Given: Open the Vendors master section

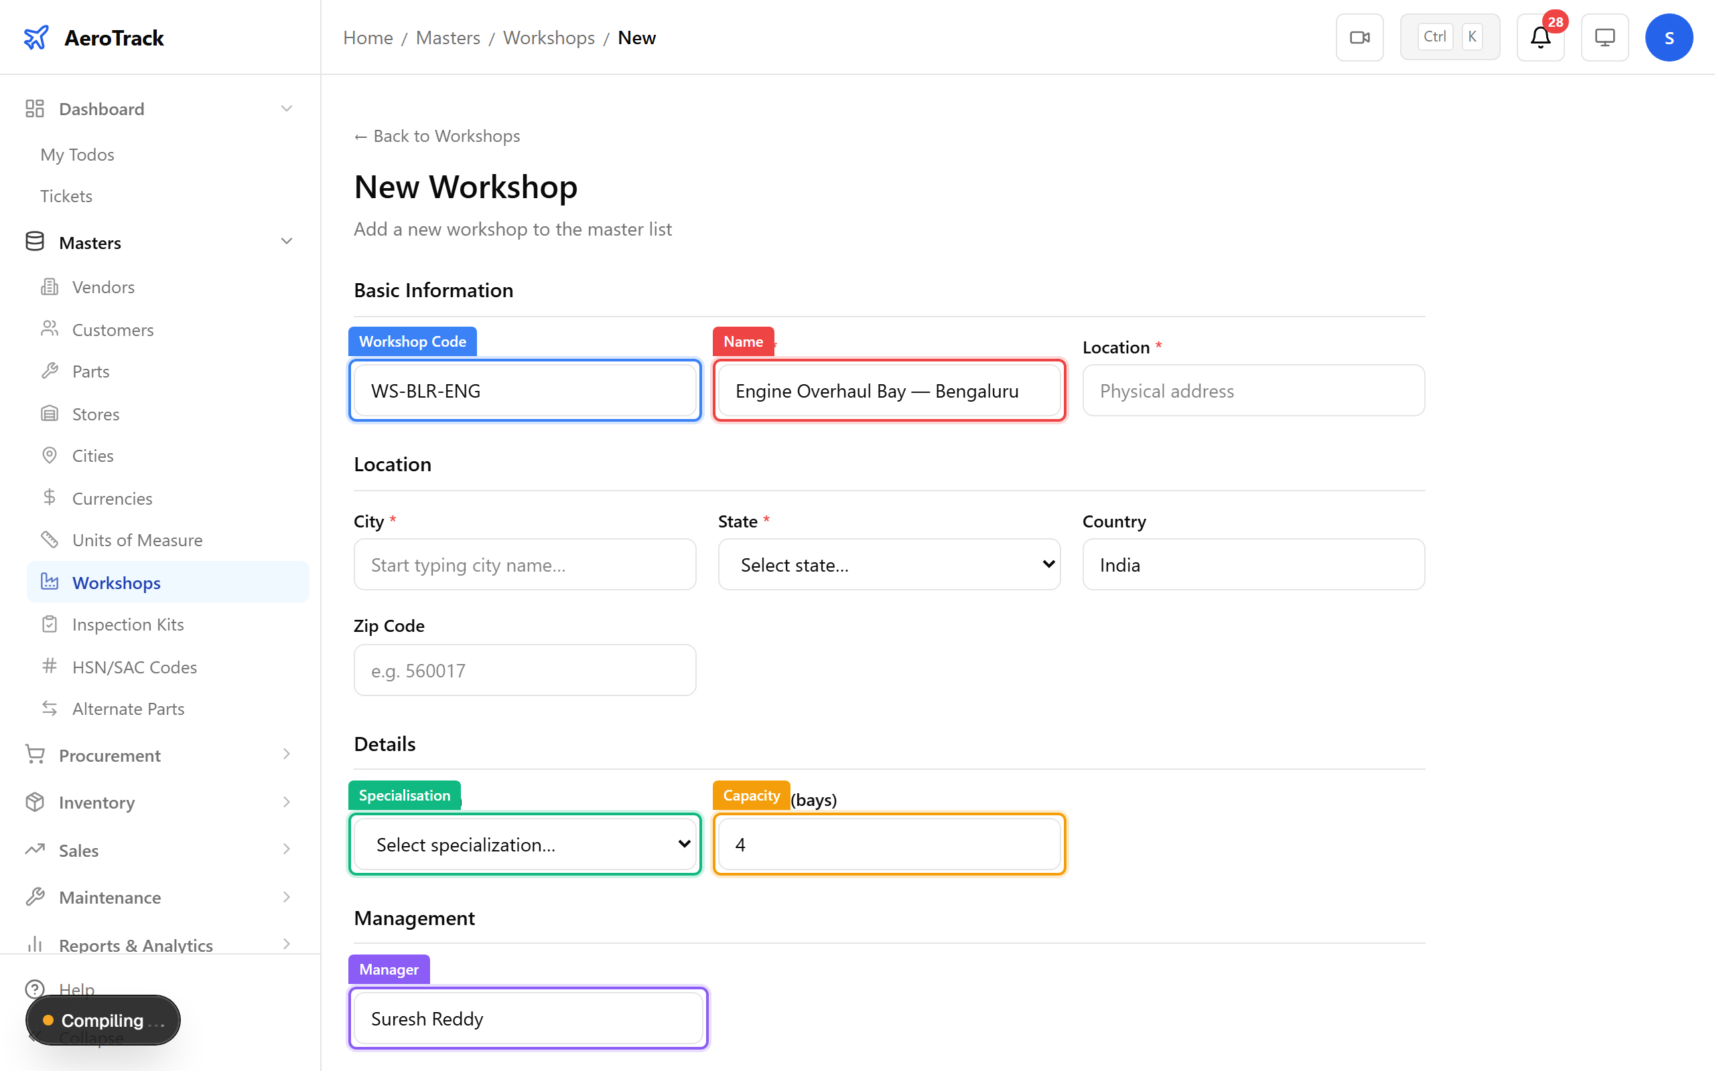Looking at the screenshot, I should coord(102,287).
